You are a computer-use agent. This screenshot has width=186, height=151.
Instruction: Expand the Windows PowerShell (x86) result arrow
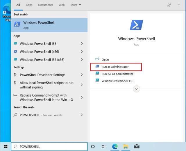click(82, 51)
